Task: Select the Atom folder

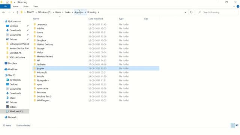Action: 40,33
